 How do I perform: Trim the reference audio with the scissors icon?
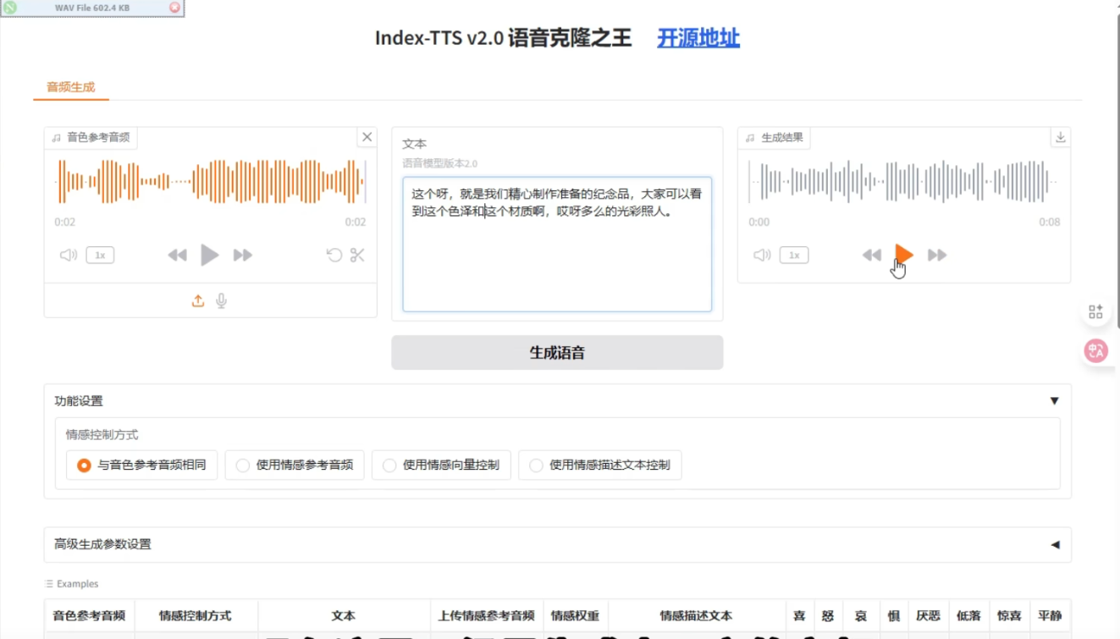356,254
